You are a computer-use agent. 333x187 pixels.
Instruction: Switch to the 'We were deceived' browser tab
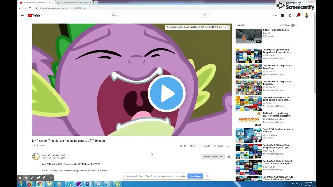pyautogui.click(x=74, y=3)
